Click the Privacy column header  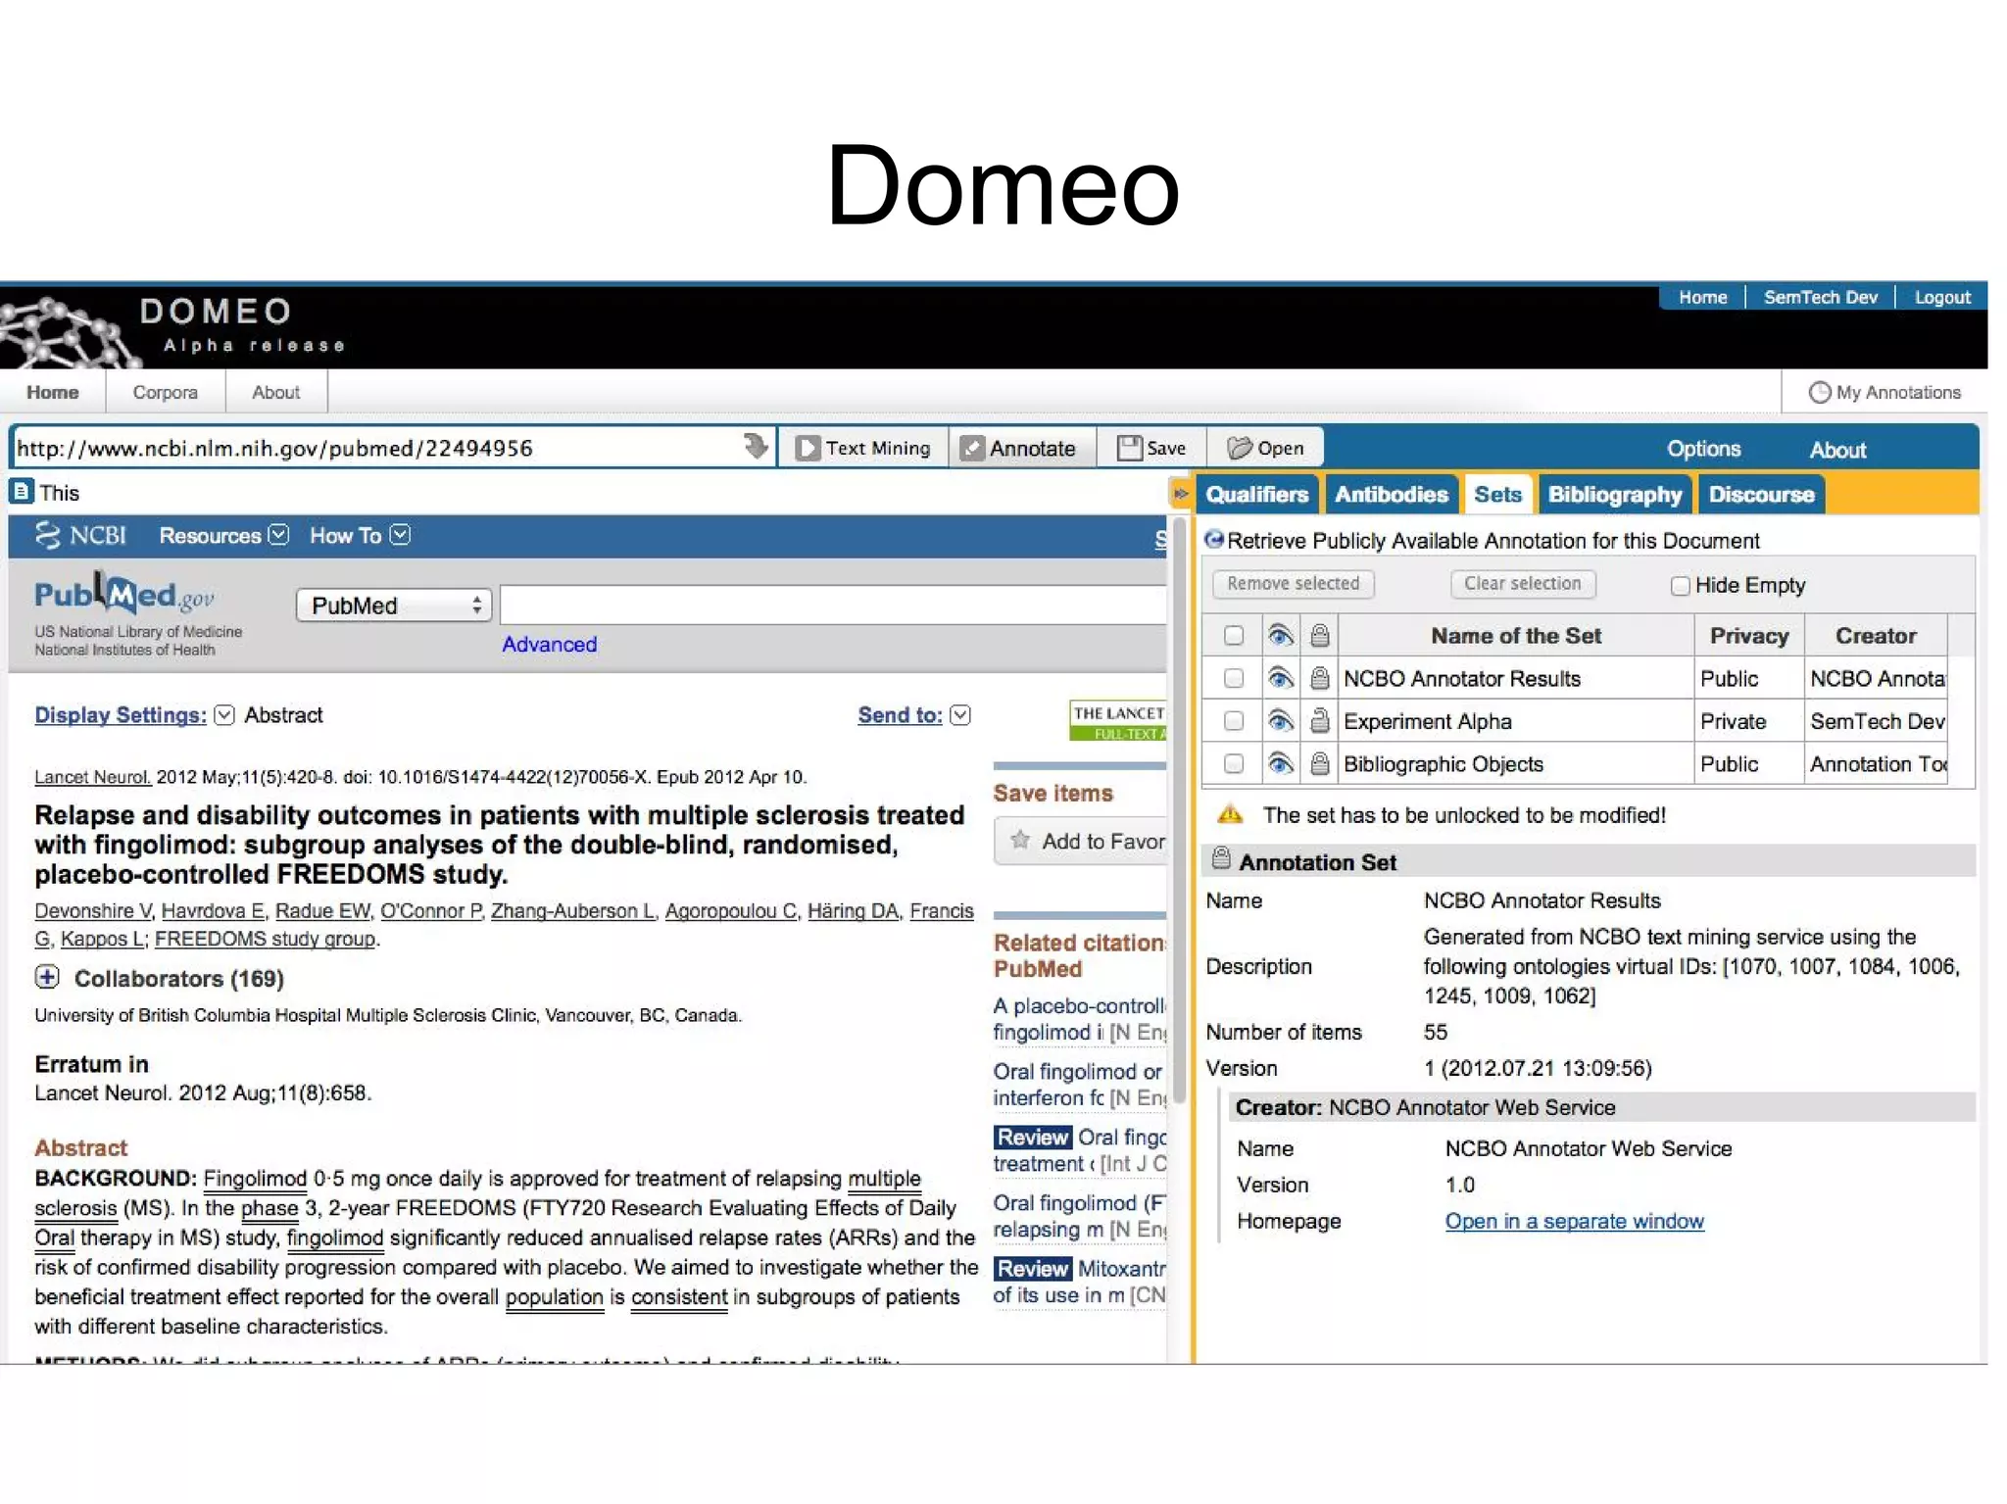(x=1748, y=636)
